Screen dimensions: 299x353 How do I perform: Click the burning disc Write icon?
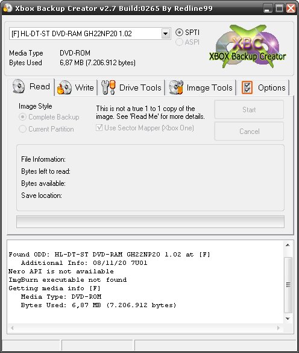click(x=65, y=87)
